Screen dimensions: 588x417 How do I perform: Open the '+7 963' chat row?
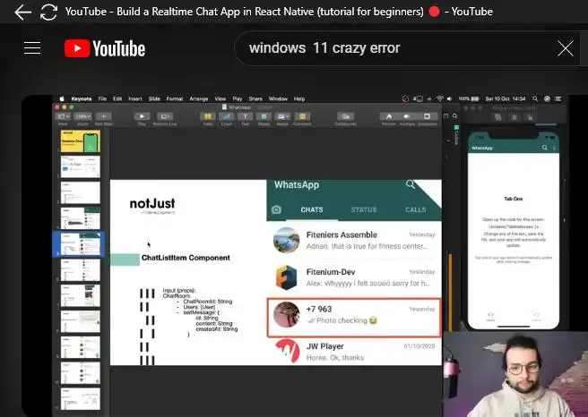click(354, 318)
